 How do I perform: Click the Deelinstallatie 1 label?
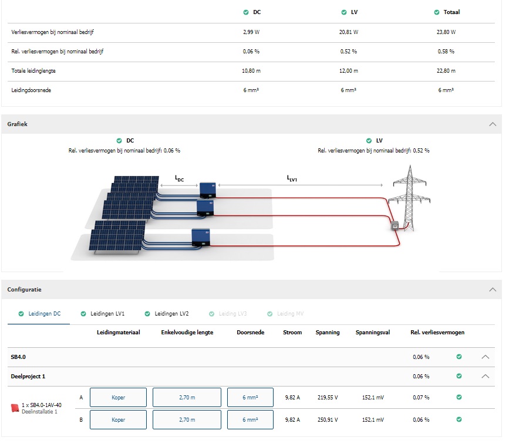(39, 412)
